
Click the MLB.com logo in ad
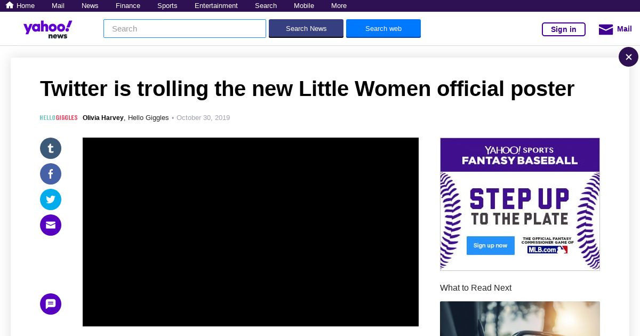(x=548, y=250)
